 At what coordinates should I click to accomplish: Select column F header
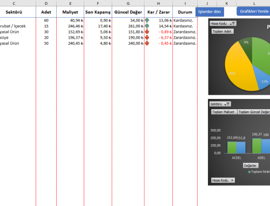point(98,3)
